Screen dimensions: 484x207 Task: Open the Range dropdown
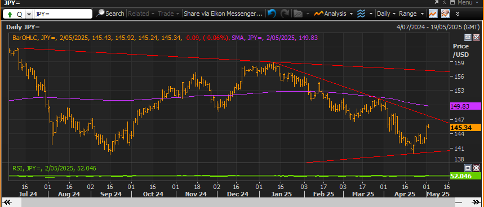(412, 13)
